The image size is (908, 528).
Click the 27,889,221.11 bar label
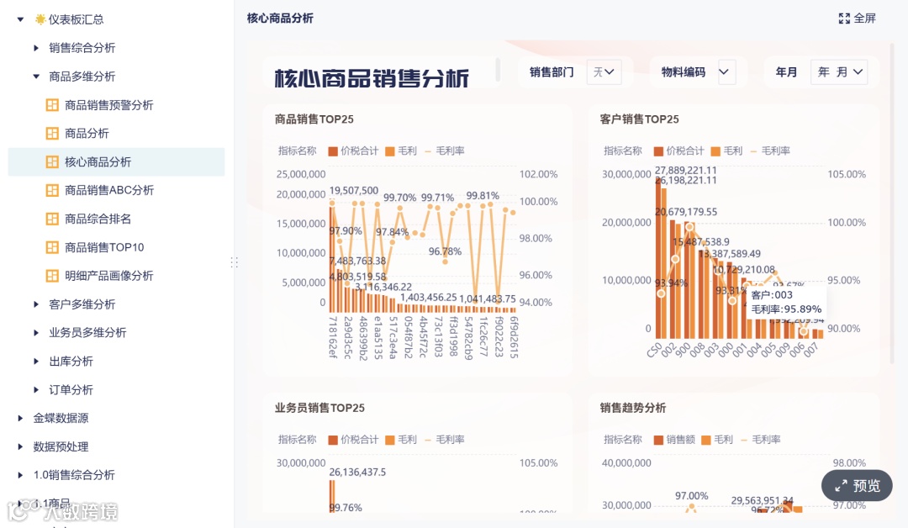(x=686, y=170)
